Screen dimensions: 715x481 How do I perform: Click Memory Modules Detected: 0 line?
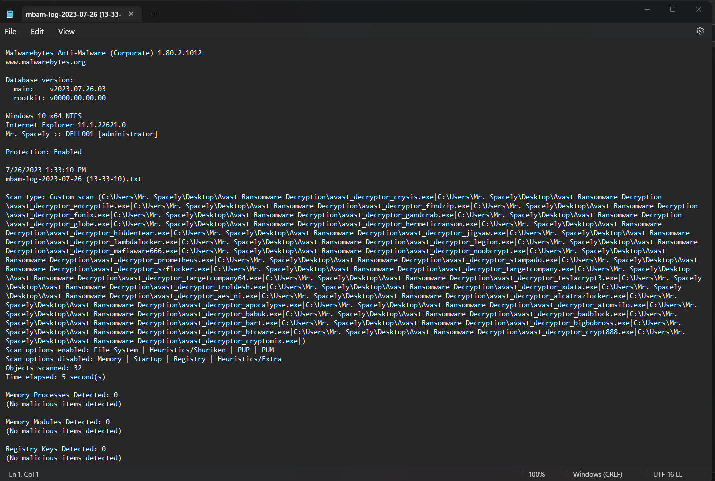tap(58, 422)
